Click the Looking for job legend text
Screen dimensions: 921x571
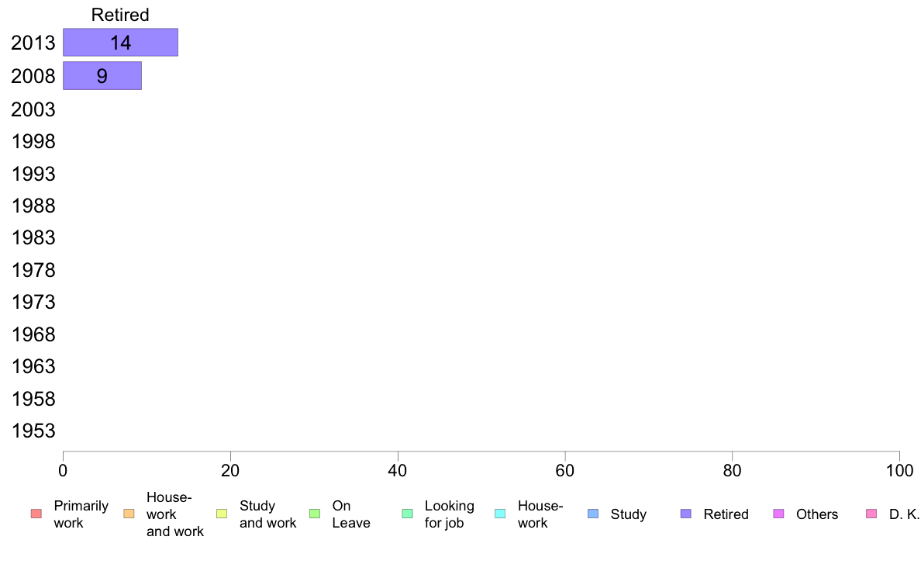[450, 514]
